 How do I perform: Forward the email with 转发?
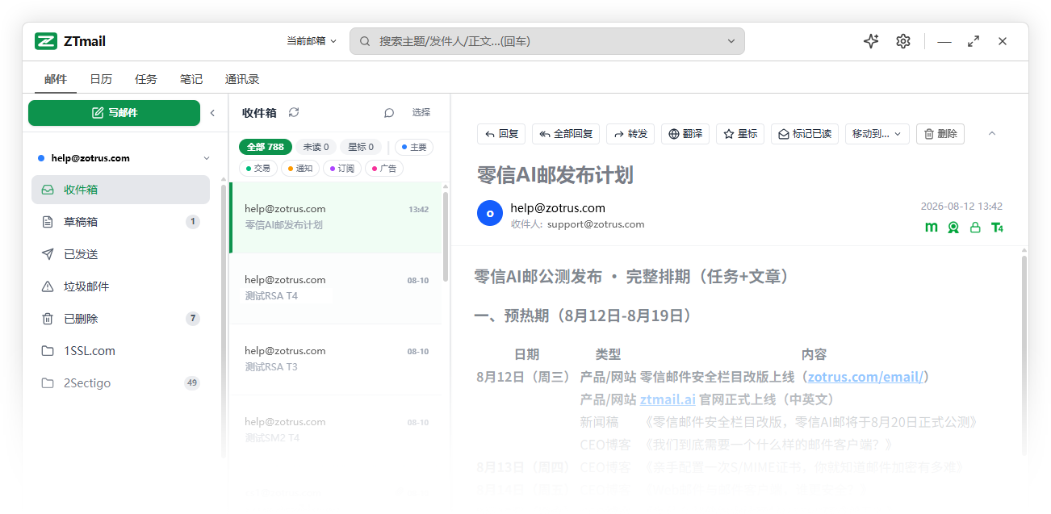click(630, 134)
